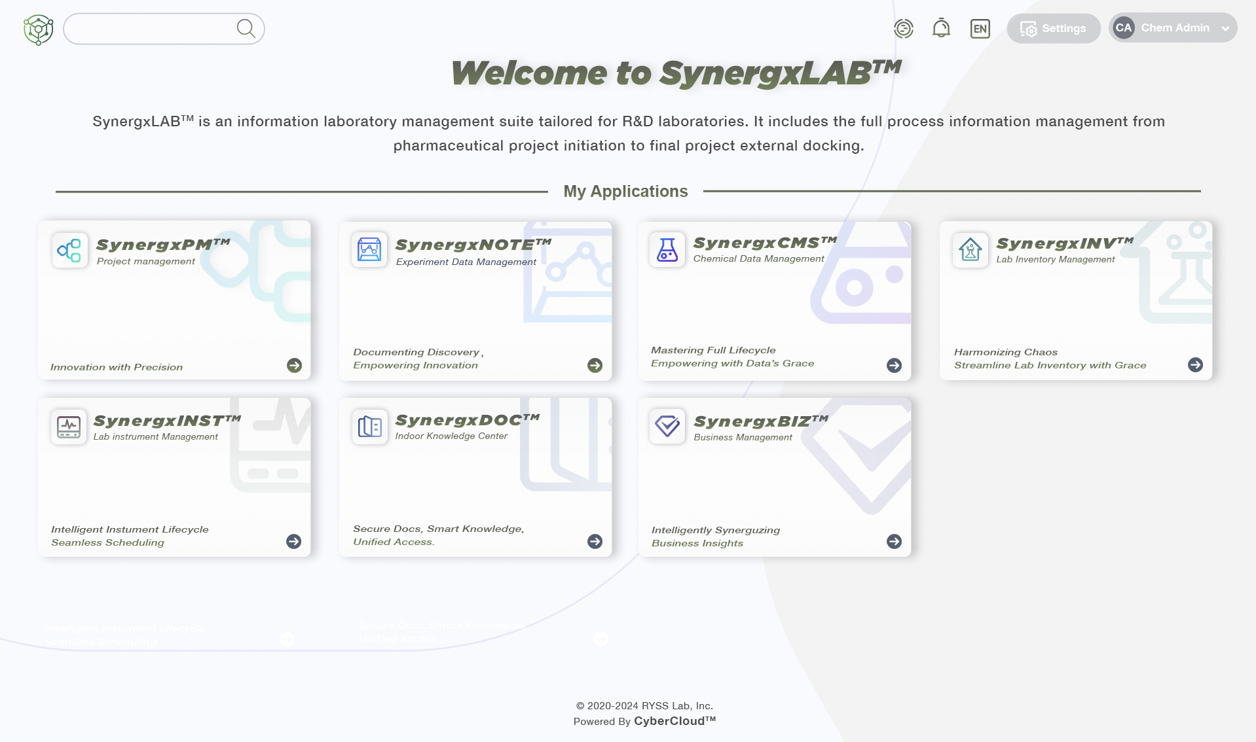Click the SynergxPM card title
Viewport: 1256px width, 742px height.
pyautogui.click(x=163, y=245)
